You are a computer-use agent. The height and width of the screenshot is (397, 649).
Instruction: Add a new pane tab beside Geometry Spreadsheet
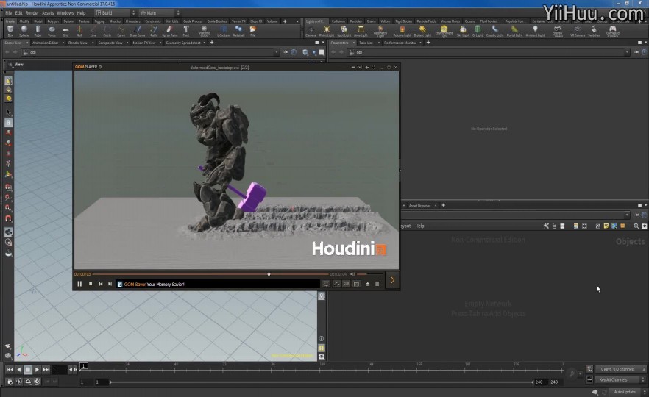coord(212,43)
